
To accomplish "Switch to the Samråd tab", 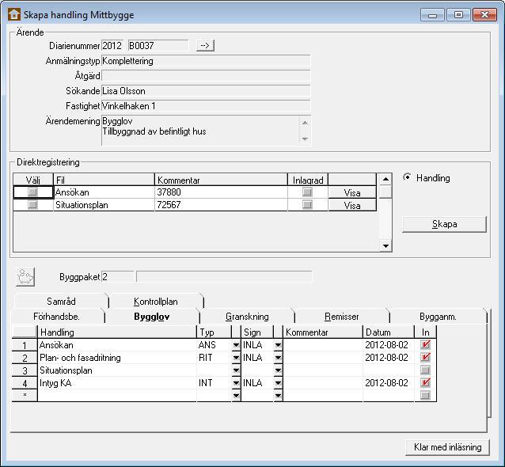I will (61, 301).
